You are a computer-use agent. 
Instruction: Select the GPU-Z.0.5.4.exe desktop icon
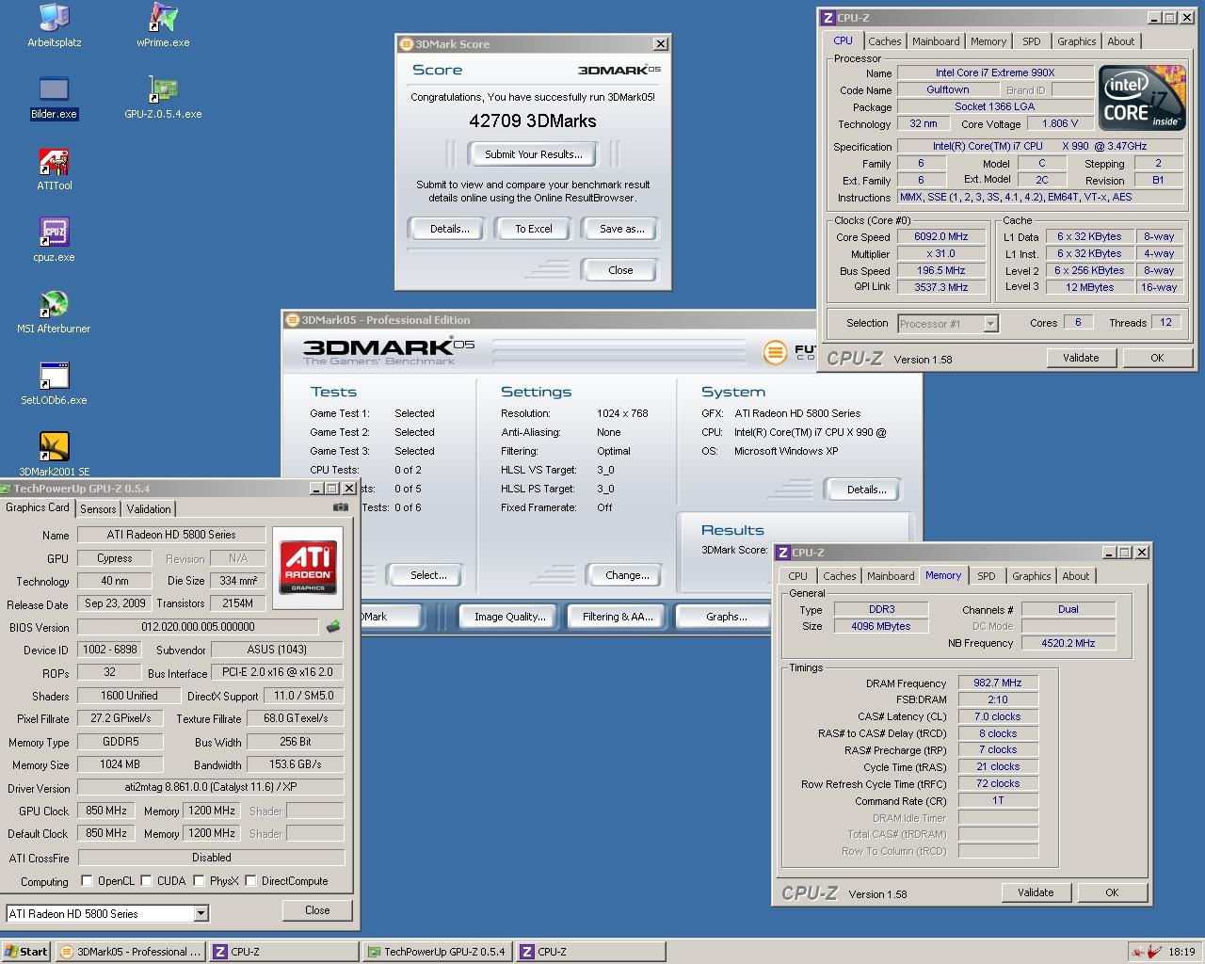(x=163, y=98)
